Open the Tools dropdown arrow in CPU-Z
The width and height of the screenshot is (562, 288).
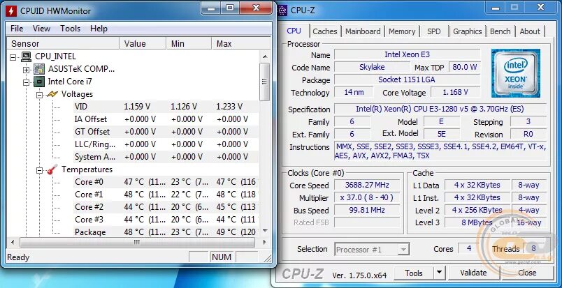pyautogui.click(x=439, y=273)
